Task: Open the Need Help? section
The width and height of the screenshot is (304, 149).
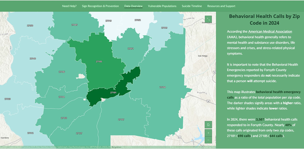Action: click(x=69, y=6)
